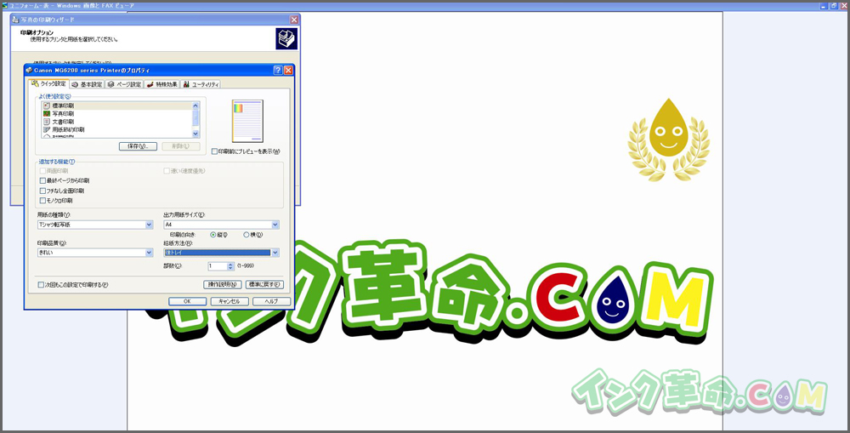Confirm the printer properties with OK
Screen dimensions: 850x433
pyautogui.click(x=187, y=301)
